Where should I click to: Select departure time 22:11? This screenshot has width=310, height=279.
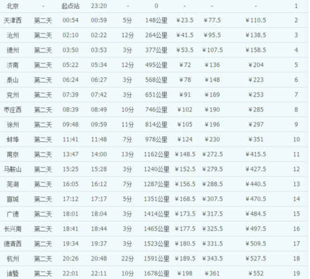click(x=99, y=273)
